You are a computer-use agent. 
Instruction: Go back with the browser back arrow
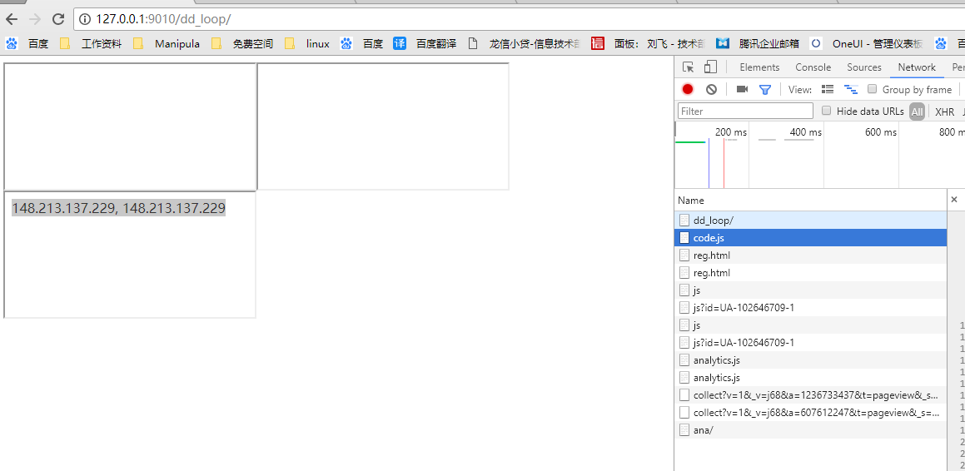(x=11, y=19)
